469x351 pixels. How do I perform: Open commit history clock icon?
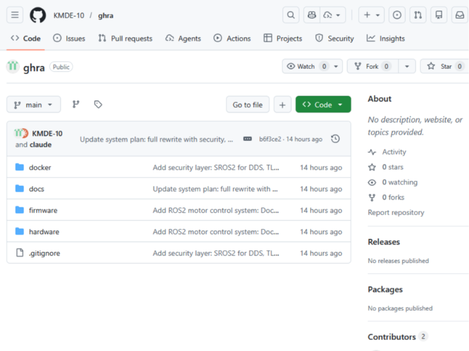(335, 138)
